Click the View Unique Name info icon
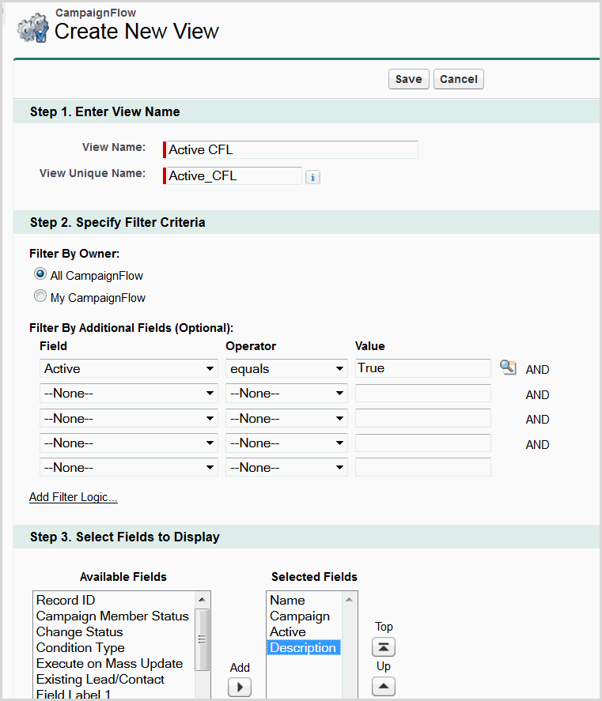Viewport: 602px width, 701px height. [312, 177]
